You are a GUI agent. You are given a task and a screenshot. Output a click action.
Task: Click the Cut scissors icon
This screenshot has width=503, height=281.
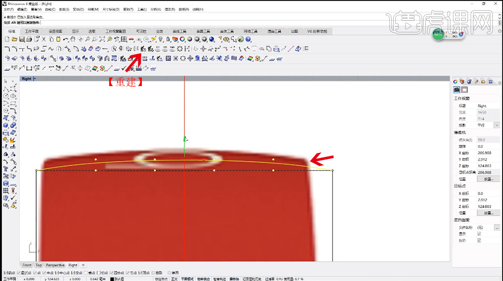[44, 39]
